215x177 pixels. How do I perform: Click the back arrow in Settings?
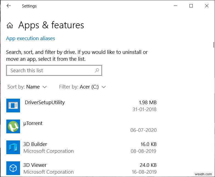(9, 6)
